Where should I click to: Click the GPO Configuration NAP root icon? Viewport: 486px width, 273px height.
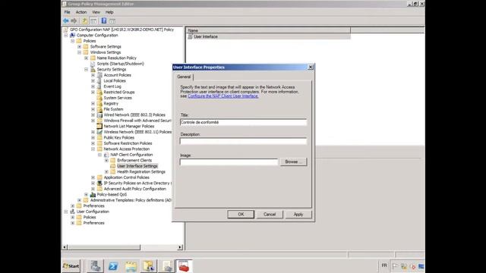point(66,30)
